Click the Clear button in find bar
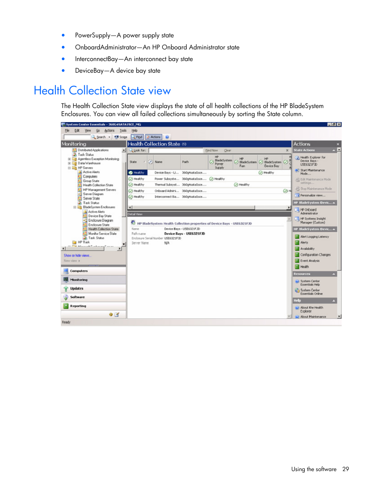 coord(228,151)
